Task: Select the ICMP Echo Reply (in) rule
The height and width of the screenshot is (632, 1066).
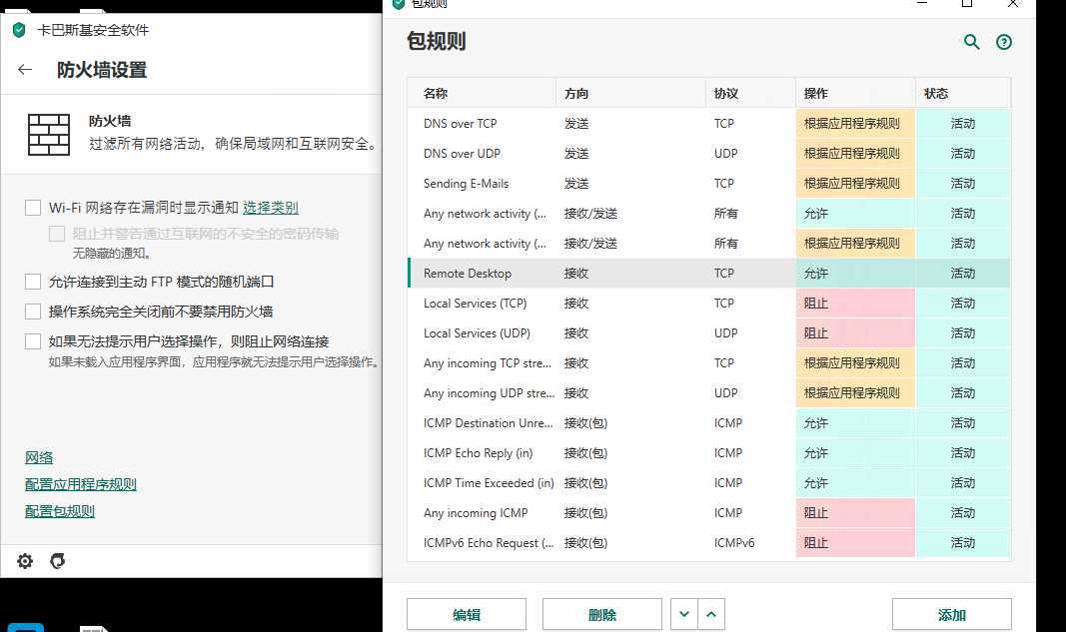Action: click(709, 452)
